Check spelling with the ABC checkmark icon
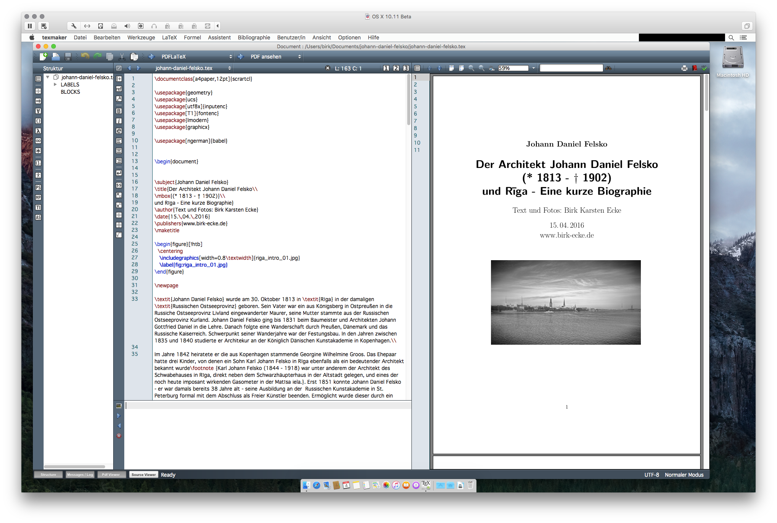 pos(704,68)
